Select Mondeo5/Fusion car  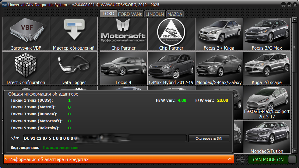[267, 137]
